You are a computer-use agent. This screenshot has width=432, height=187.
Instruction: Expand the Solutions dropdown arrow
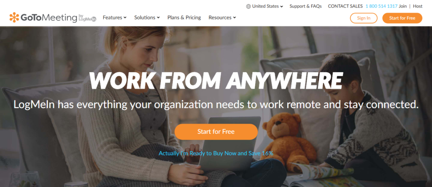159,18
